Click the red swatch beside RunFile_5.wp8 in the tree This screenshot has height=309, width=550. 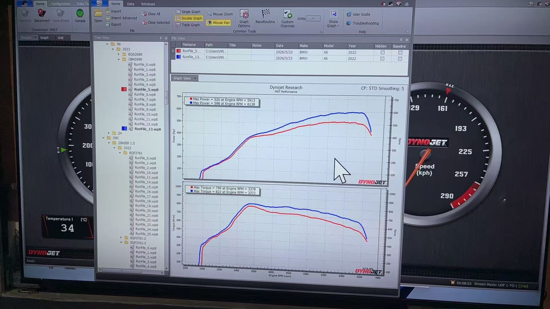(x=124, y=89)
